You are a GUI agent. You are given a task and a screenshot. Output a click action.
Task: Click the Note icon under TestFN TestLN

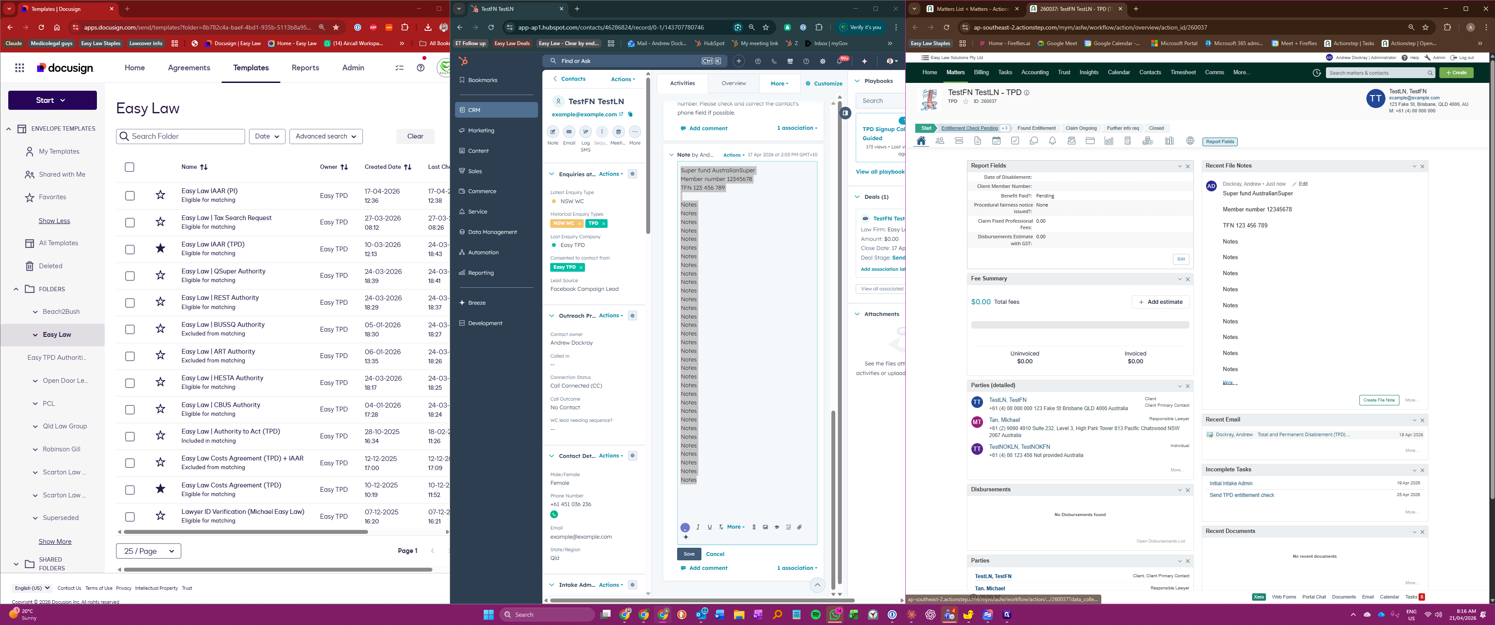coord(552,132)
